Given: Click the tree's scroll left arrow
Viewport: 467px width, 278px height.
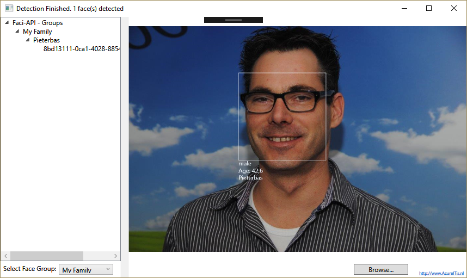Looking at the screenshot, I should 6,256.
